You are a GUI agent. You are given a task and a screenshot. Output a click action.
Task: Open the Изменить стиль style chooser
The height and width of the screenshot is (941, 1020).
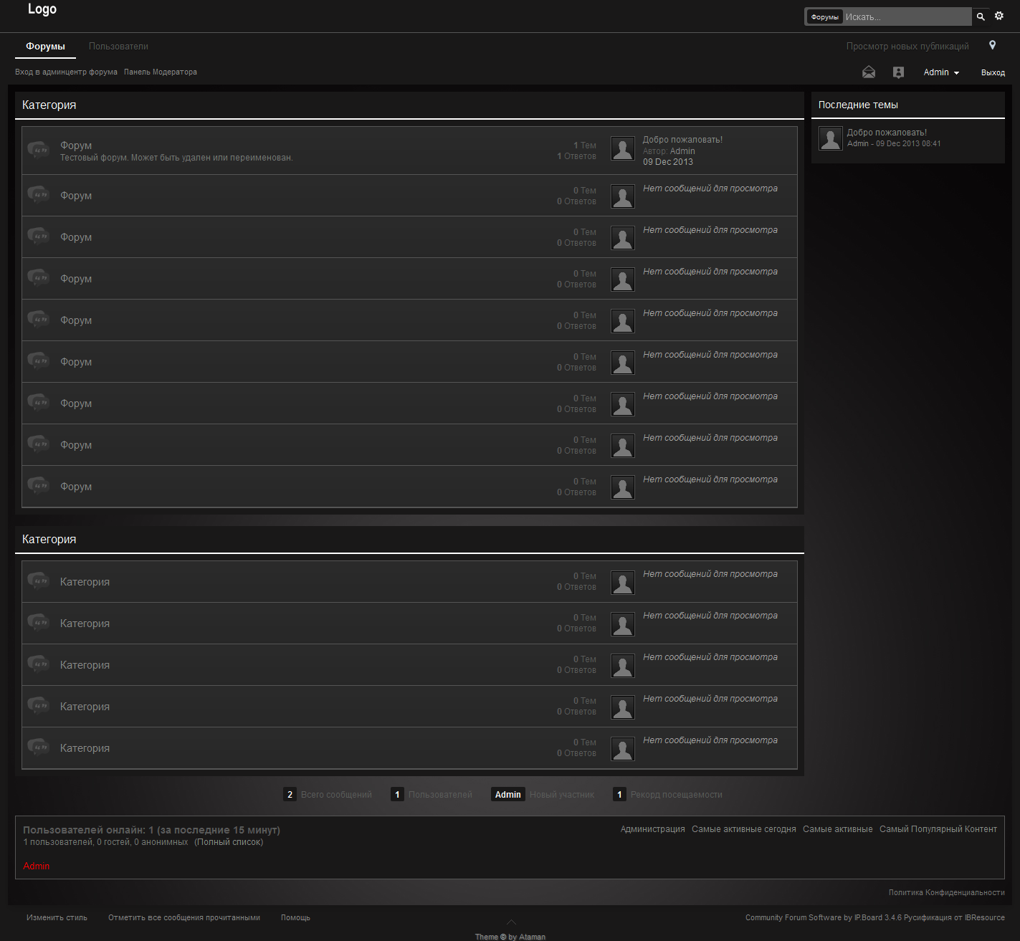[57, 917]
